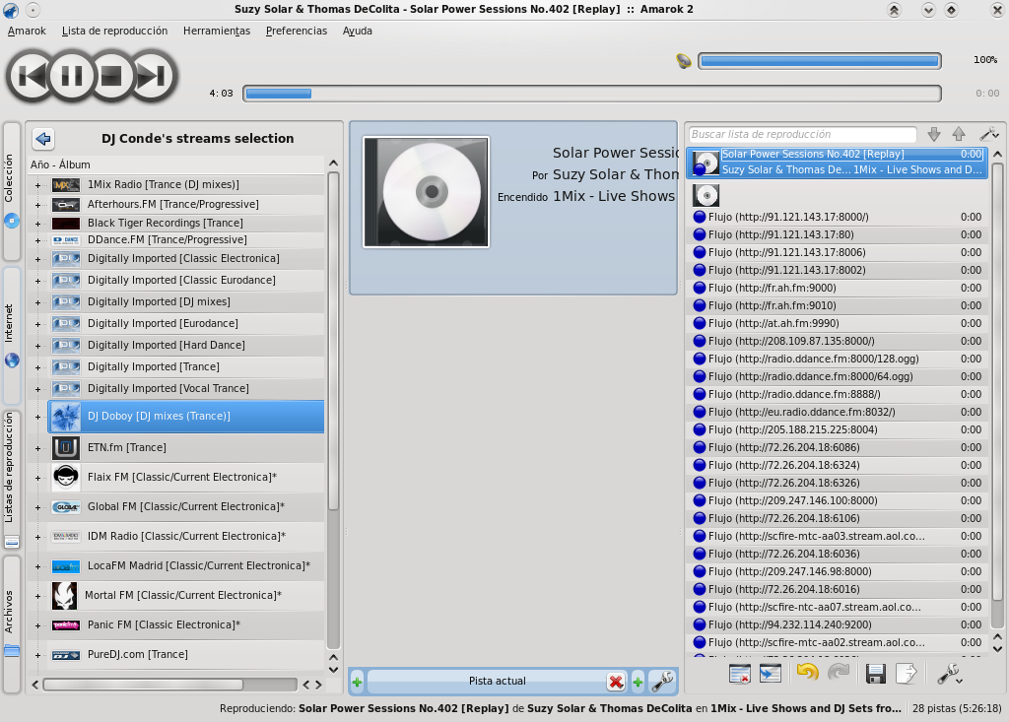The width and height of the screenshot is (1009, 722).
Task: Remove the Pista actual applet
Action: coord(616,682)
